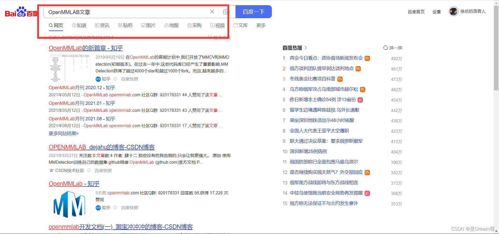Open hot search 俄方称无法保证不与北约发生意外
The height and width of the screenshot is (234, 499).
[x=324, y=203]
